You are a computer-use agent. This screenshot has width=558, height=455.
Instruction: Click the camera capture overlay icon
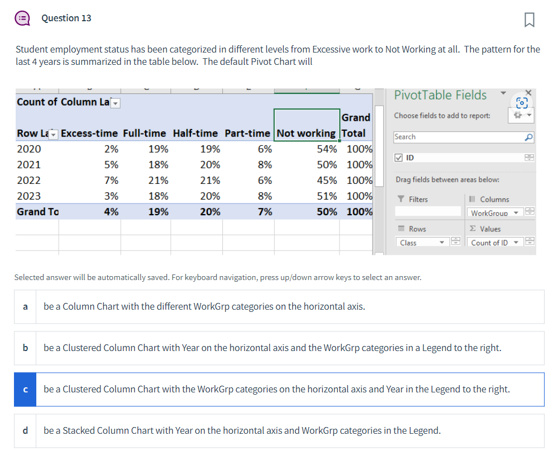click(x=522, y=103)
